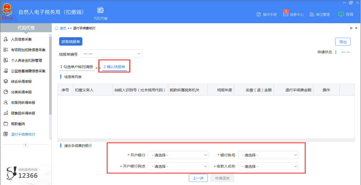This screenshot has height=185, width=361.
Task: Click the 人员信息采集 person icon
Action: tap(6, 39)
